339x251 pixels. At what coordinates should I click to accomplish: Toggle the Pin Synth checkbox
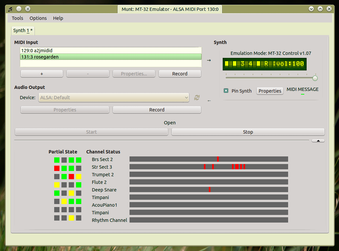tap(226, 91)
